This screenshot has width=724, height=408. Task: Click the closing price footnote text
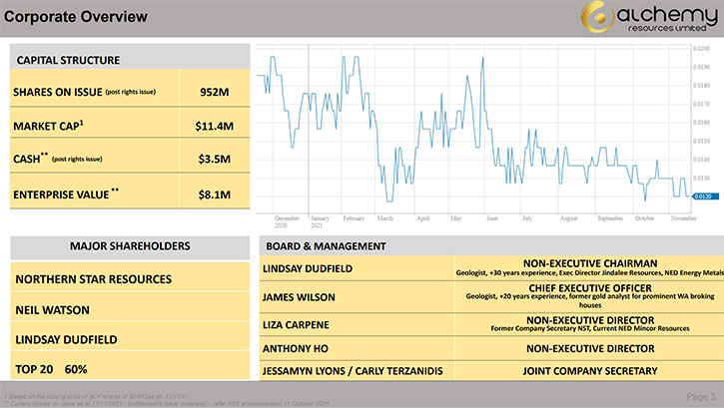point(96,396)
